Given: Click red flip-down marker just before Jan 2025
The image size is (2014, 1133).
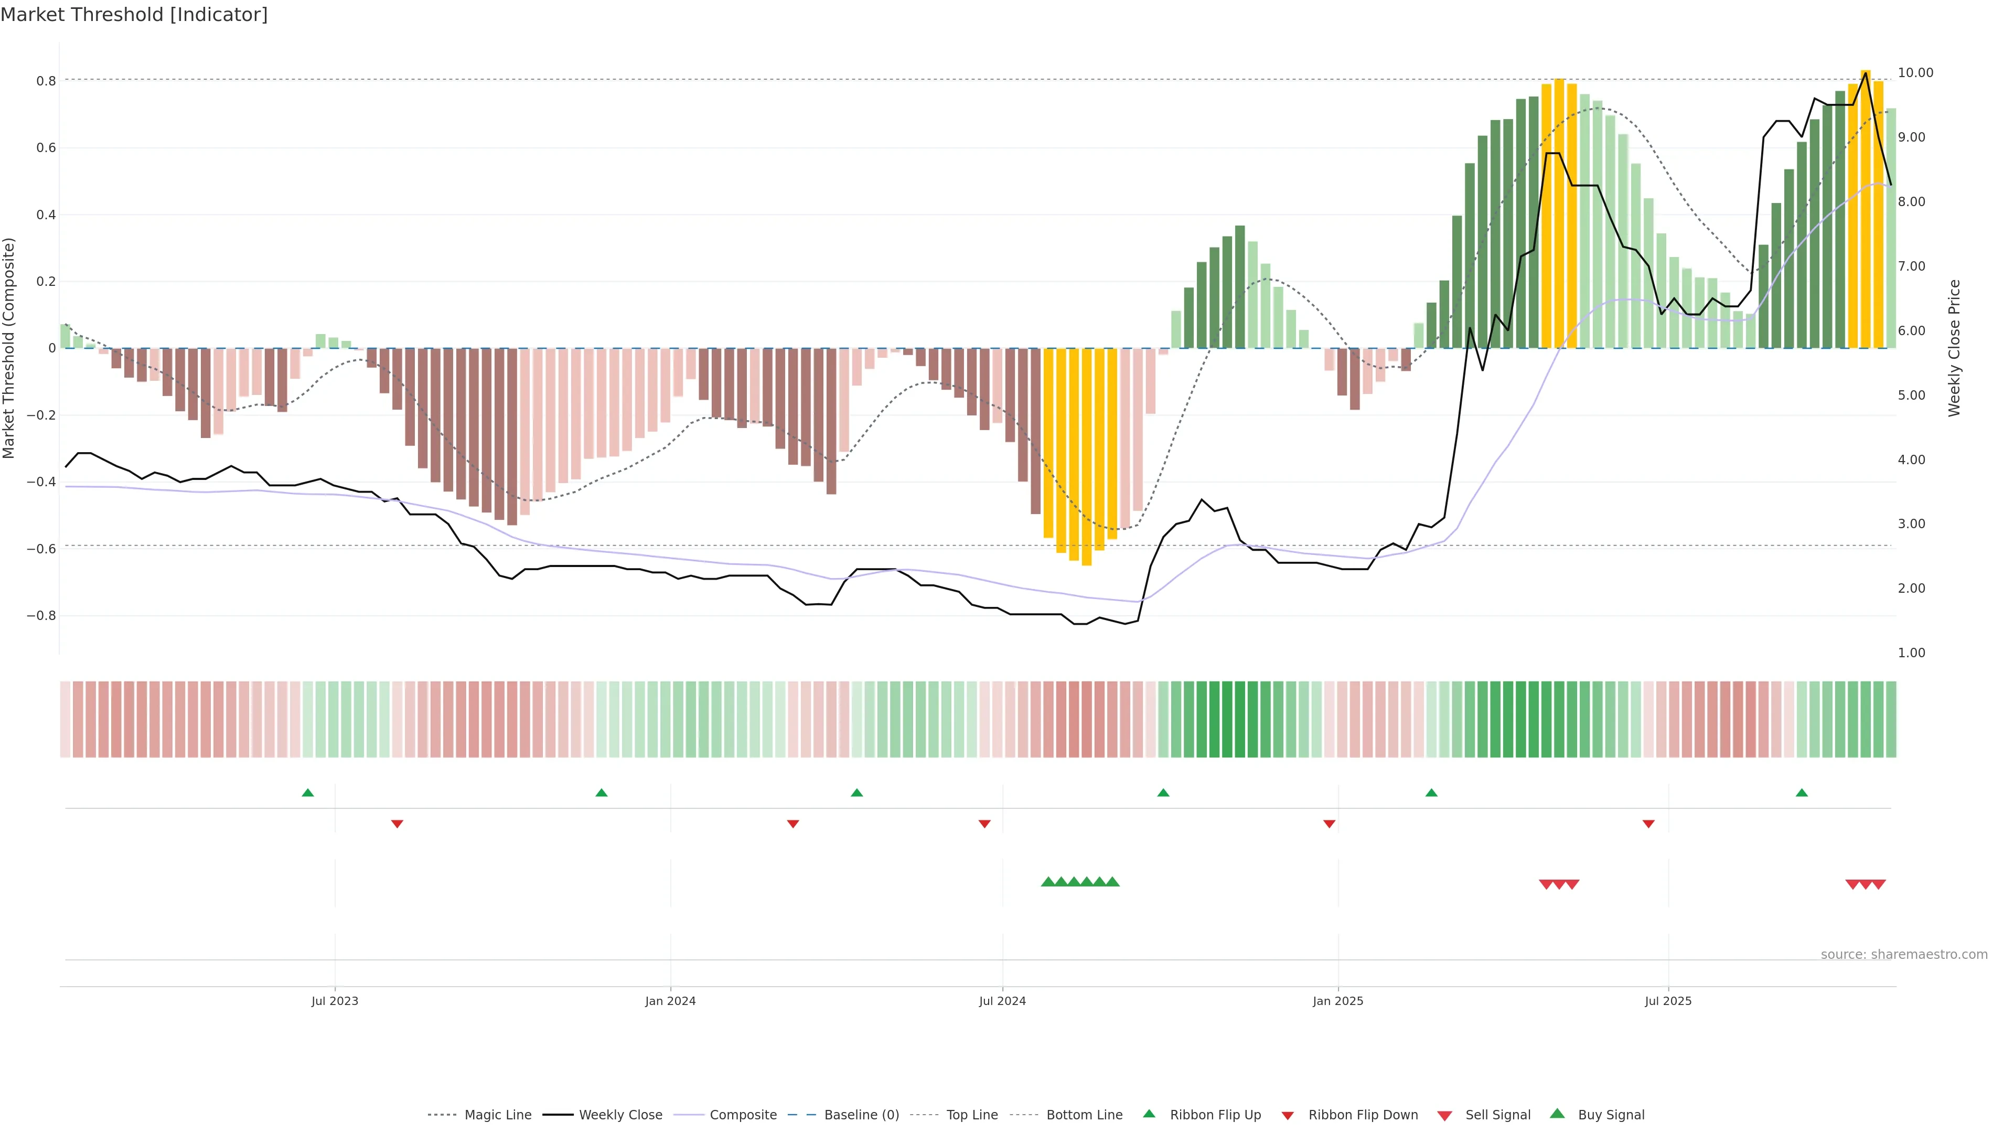Looking at the screenshot, I should point(1329,824).
